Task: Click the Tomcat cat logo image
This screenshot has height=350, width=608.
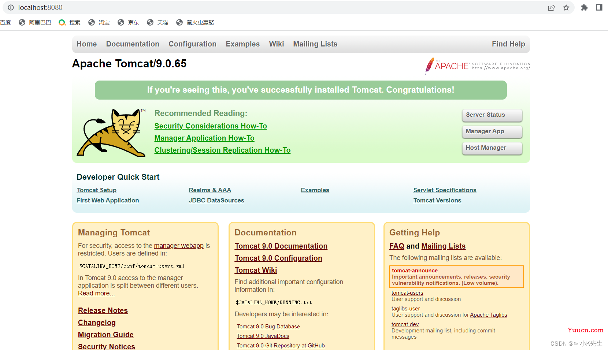Action: (111, 133)
